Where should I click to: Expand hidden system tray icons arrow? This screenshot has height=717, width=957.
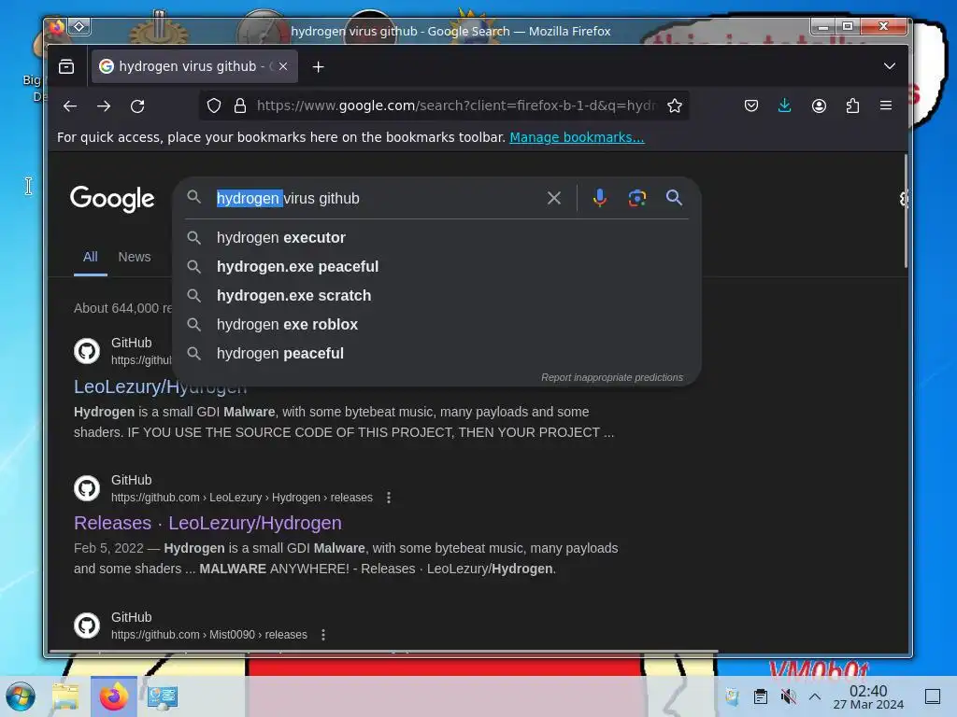[815, 696]
